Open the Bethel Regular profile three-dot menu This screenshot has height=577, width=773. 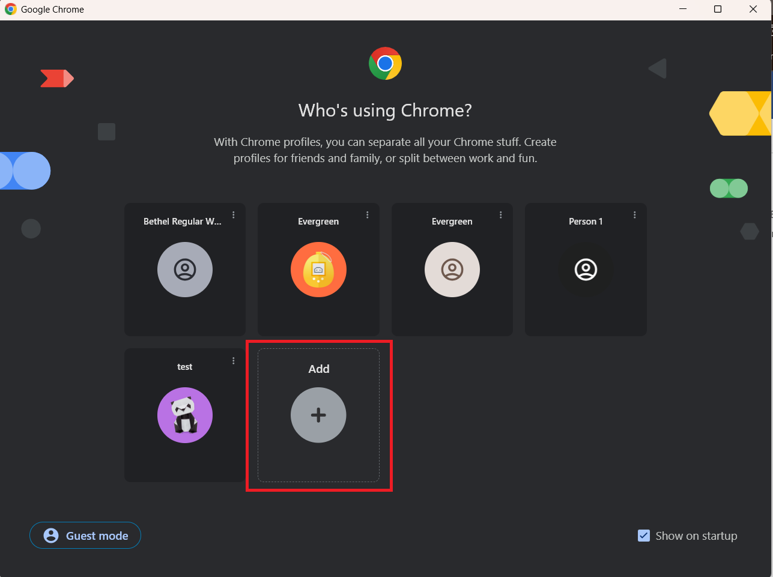coord(234,214)
